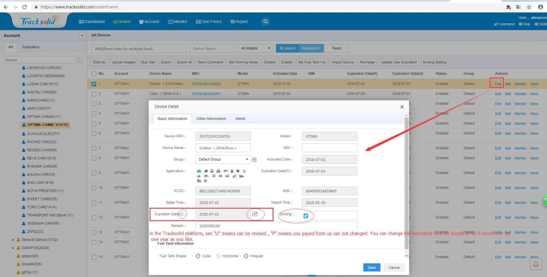Select all devices with header checkbox
Image resolution: width=547 pixels, height=277 pixels.
pos(94,74)
